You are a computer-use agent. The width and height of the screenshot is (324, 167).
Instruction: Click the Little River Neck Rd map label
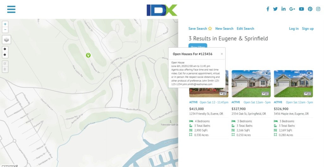(x=128, y=60)
